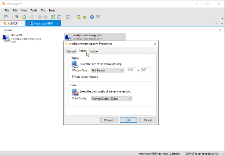Expand the layout dropdown arrow in toolbar
This screenshot has width=225, height=156.
[72, 17]
